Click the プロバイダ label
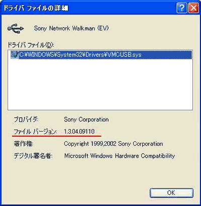Viewport: 201px width, 206px height. coord(26,120)
